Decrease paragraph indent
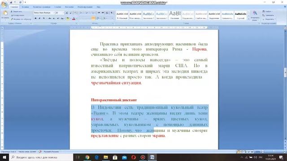287x161 pixels. click(99, 13)
